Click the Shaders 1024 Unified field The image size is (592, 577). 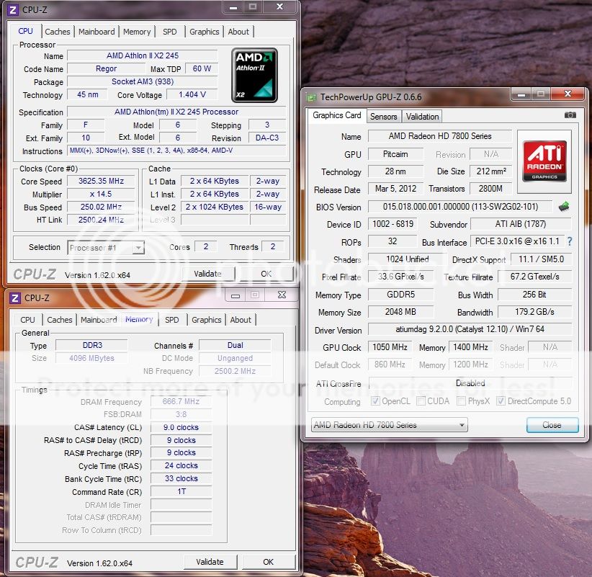(x=408, y=259)
